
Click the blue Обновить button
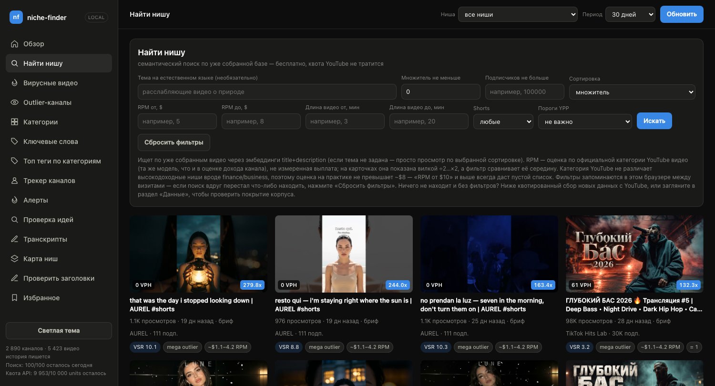682,14
